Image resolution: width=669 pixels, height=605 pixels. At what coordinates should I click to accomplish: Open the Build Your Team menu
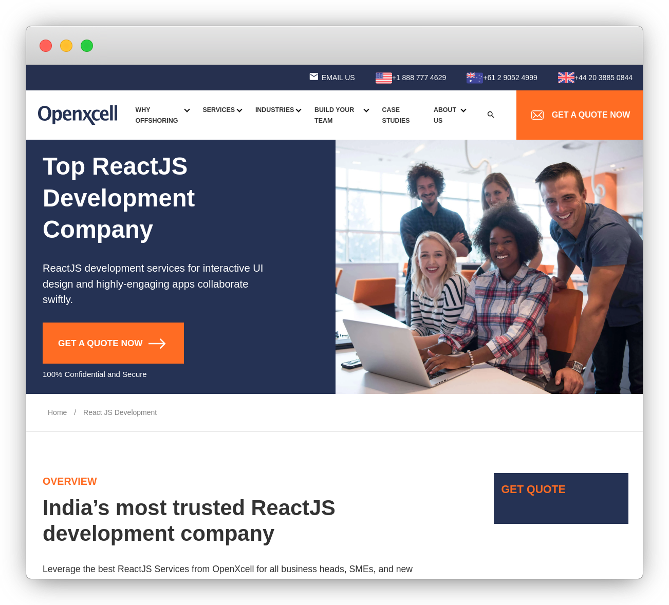(x=334, y=115)
